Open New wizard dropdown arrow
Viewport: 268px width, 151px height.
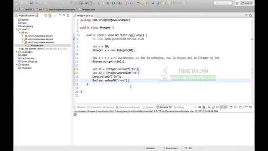click(19, 3)
